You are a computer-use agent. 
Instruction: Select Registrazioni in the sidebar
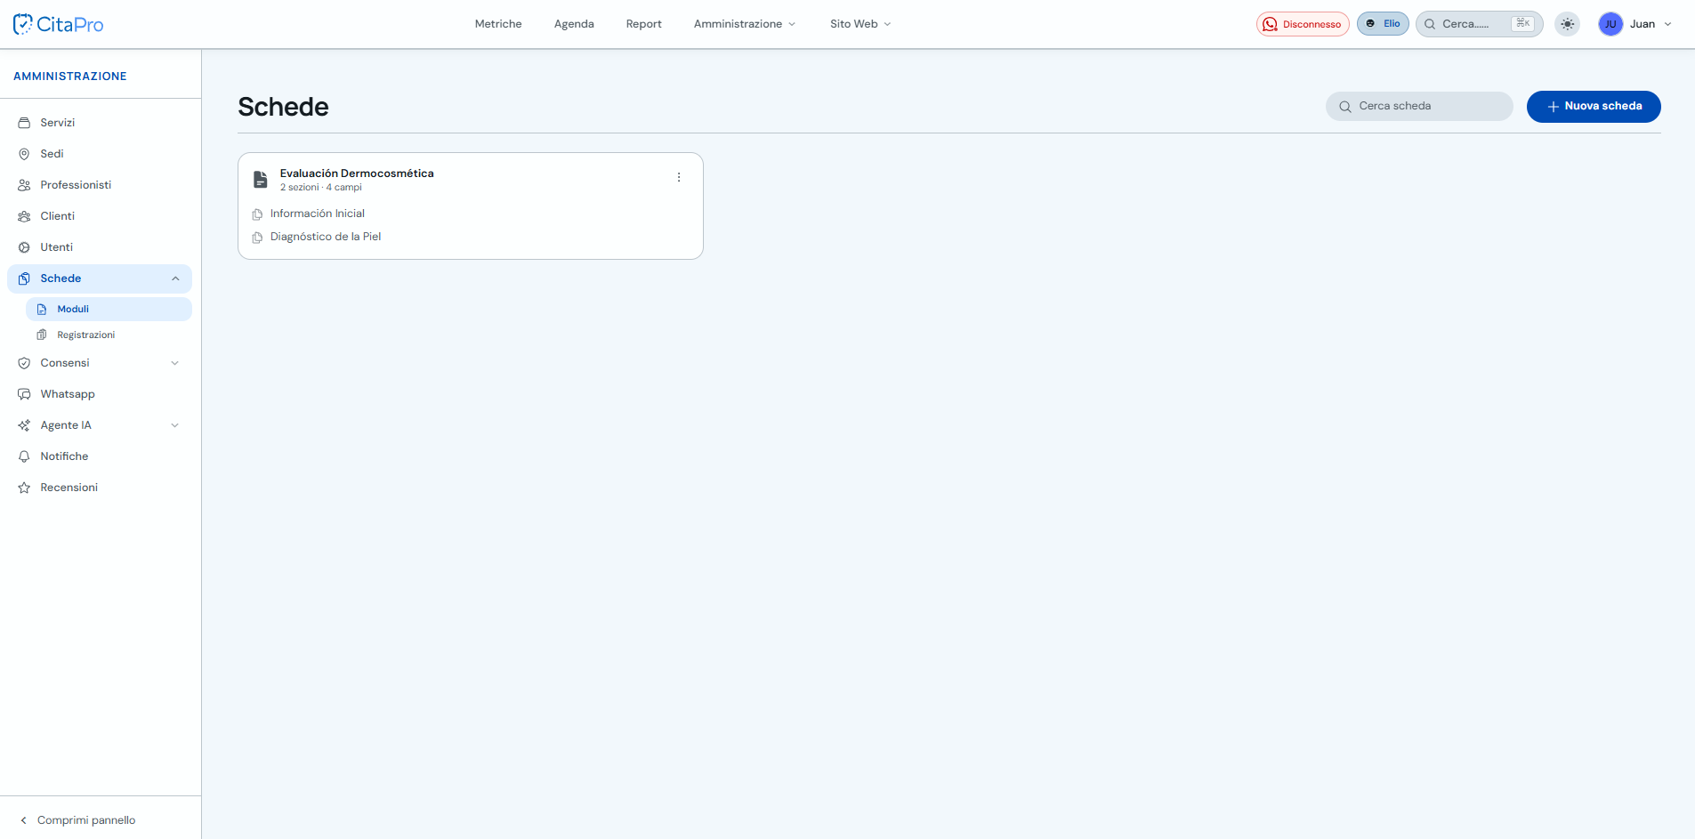click(109, 335)
